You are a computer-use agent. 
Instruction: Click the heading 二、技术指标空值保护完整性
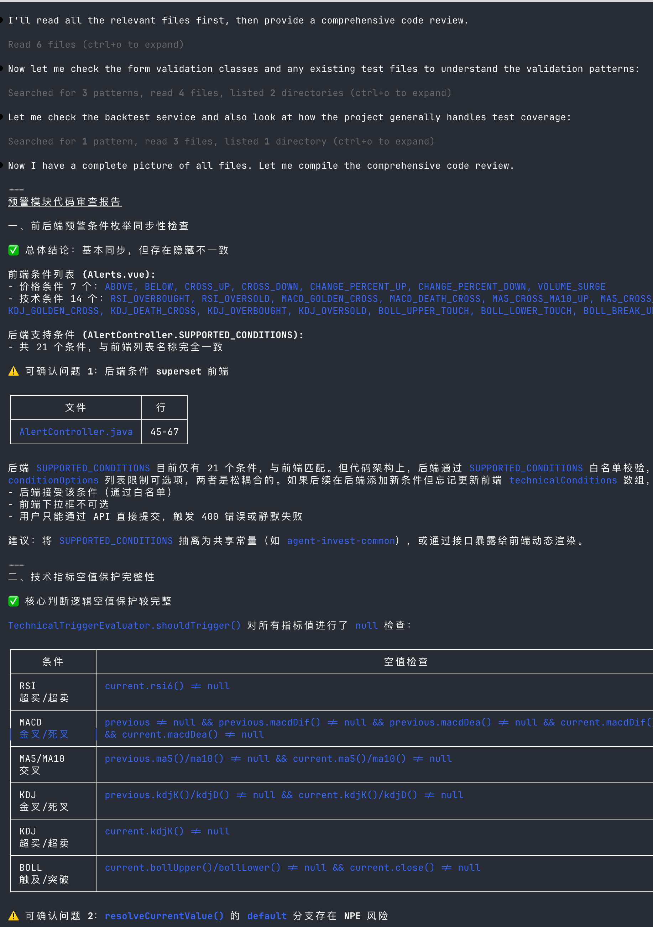click(82, 577)
